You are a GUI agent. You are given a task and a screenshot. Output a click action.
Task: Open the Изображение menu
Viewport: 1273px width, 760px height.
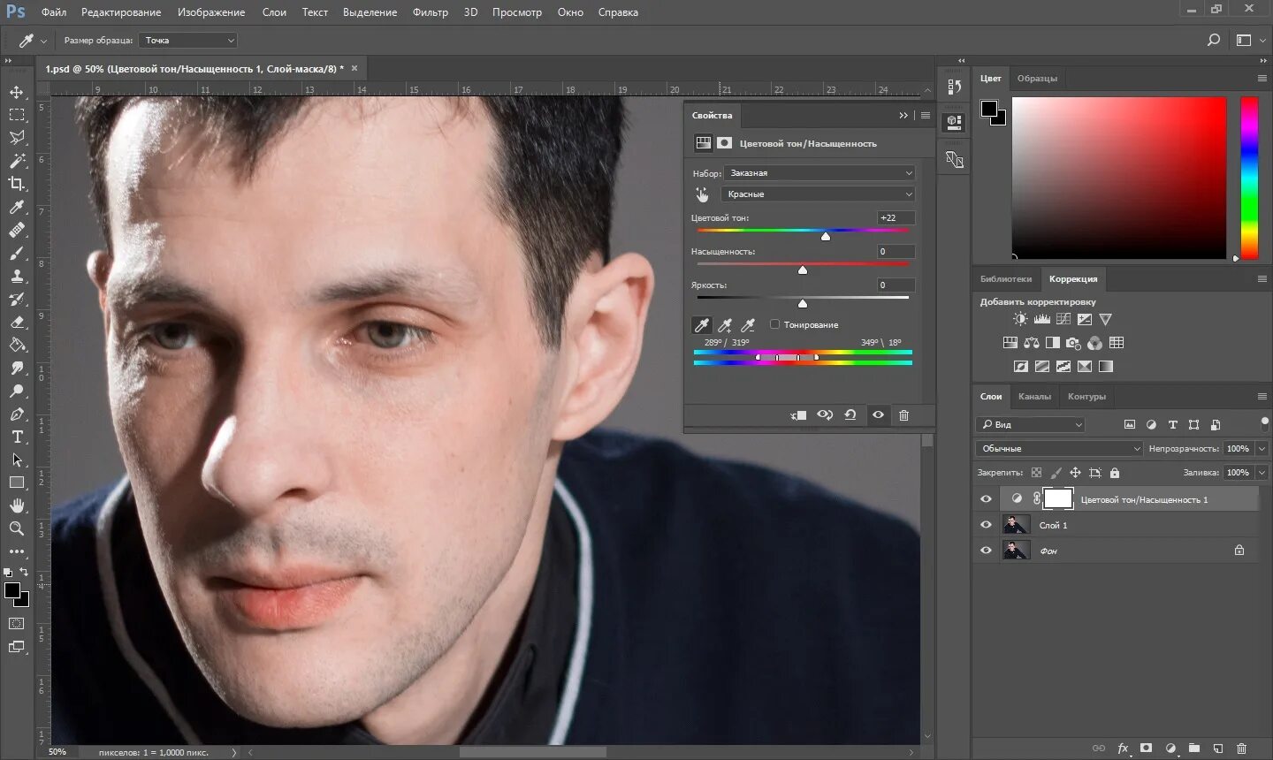211,12
